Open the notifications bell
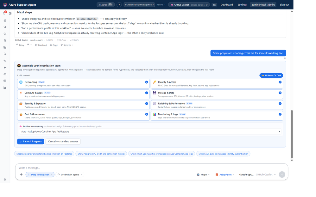The width and height of the screenshot is (316, 197). point(4,13)
